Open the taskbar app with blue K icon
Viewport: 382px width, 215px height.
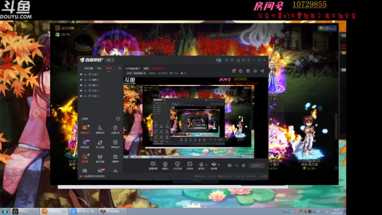click(84, 211)
